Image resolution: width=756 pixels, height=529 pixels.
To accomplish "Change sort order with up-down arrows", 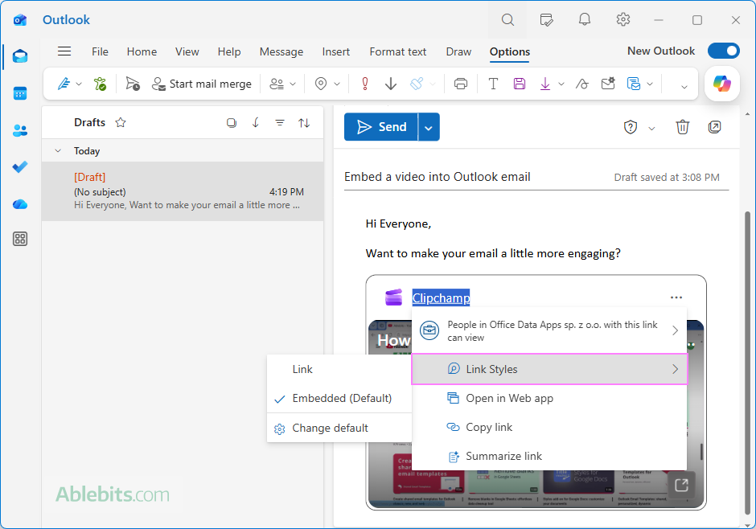I will coord(304,123).
